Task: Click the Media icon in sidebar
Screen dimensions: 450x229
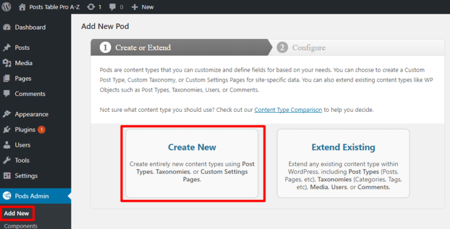Action: (x=7, y=63)
